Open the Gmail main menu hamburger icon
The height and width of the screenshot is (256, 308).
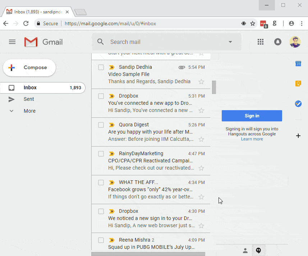tap(12, 42)
